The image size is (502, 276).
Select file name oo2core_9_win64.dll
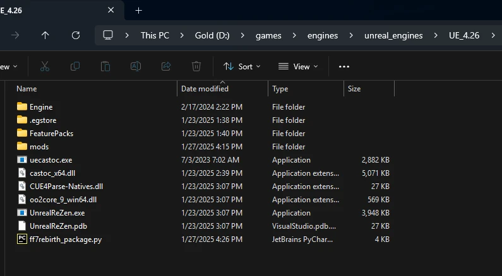63,200
